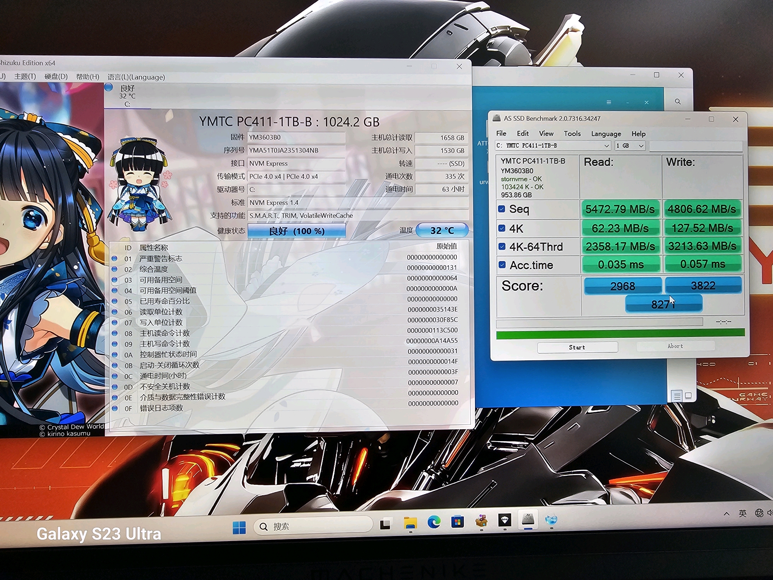Click AS SSD Benchmark title bar icon
The height and width of the screenshot is (580, 773).
[x=497, y=118]
